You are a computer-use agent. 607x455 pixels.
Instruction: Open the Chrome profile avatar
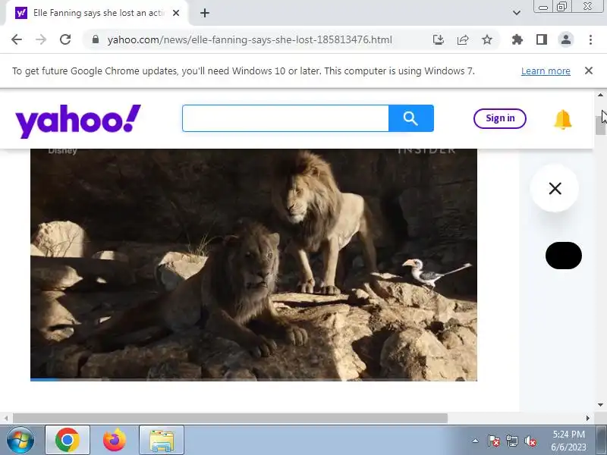pyautogui.click(x=565, y=39)
